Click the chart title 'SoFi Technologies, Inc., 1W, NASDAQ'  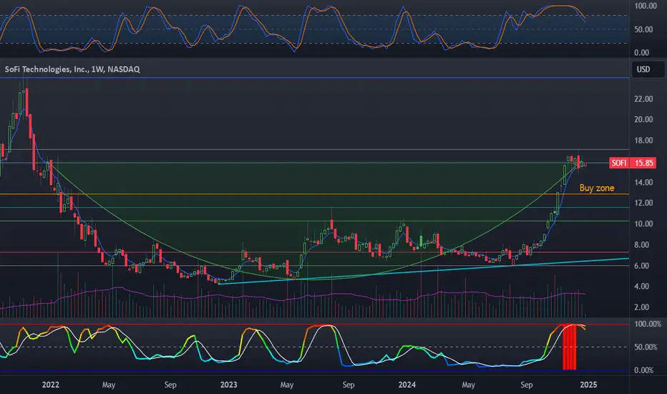click(72, 69)
